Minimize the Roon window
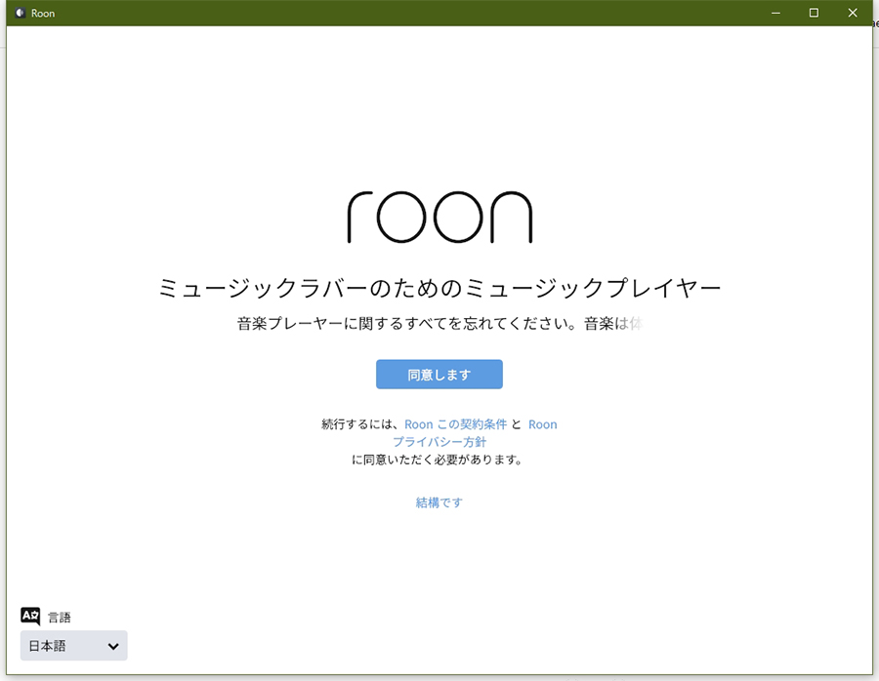Image resolution: width=879 pixels, height=681 pixels. pyautogui.click(x=775, y=13)
